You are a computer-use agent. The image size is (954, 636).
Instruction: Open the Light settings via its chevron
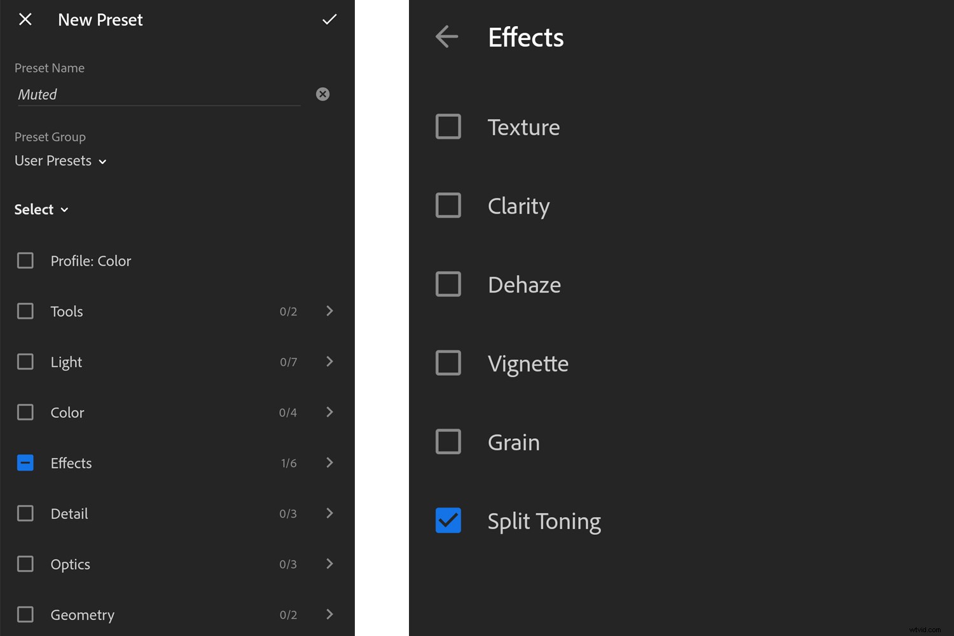(x=329, y=361)
